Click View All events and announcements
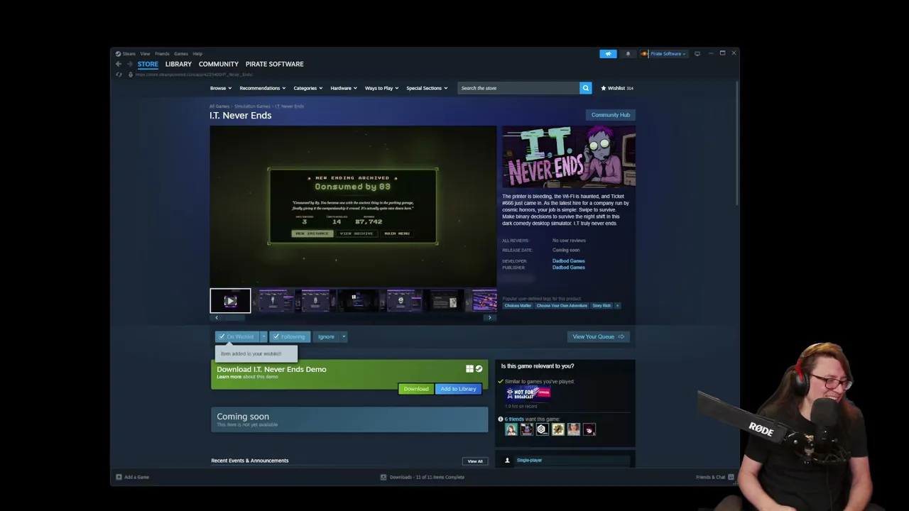The image size is (909, 511). click(x=475, y=461)
